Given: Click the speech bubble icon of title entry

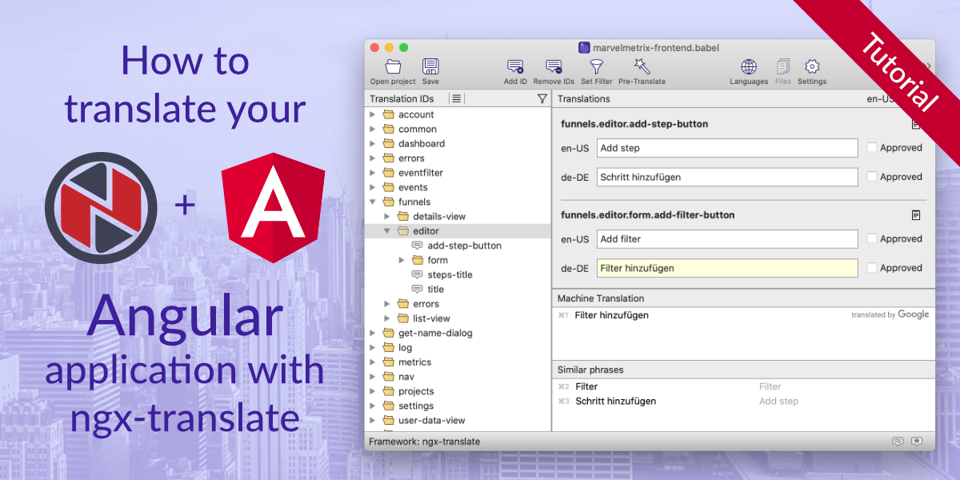Looking at the screenshot, I should click(417, 289).
